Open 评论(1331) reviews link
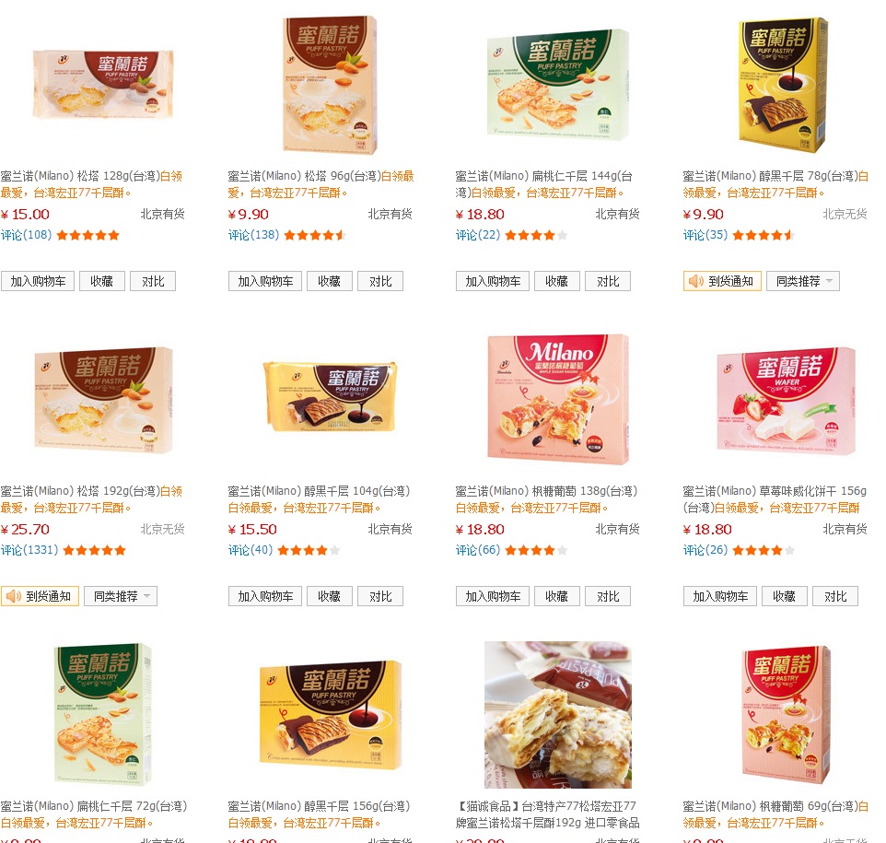The image size is (886, 843). click(29, 550)
